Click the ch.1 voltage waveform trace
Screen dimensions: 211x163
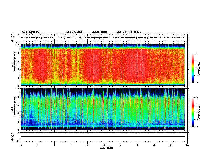[x=103, y=38]
